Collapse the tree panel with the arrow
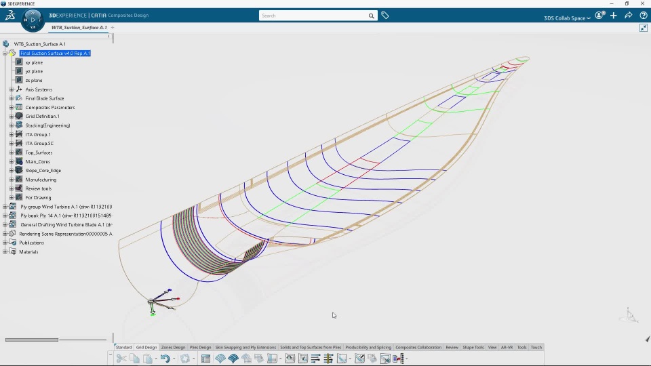 108,36
